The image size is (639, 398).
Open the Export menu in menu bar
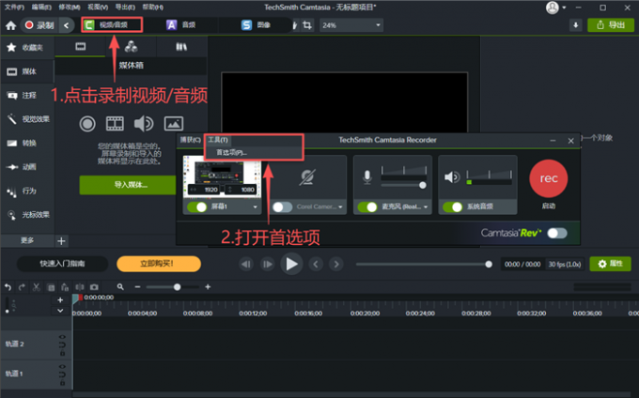click(x=125, y=8)
